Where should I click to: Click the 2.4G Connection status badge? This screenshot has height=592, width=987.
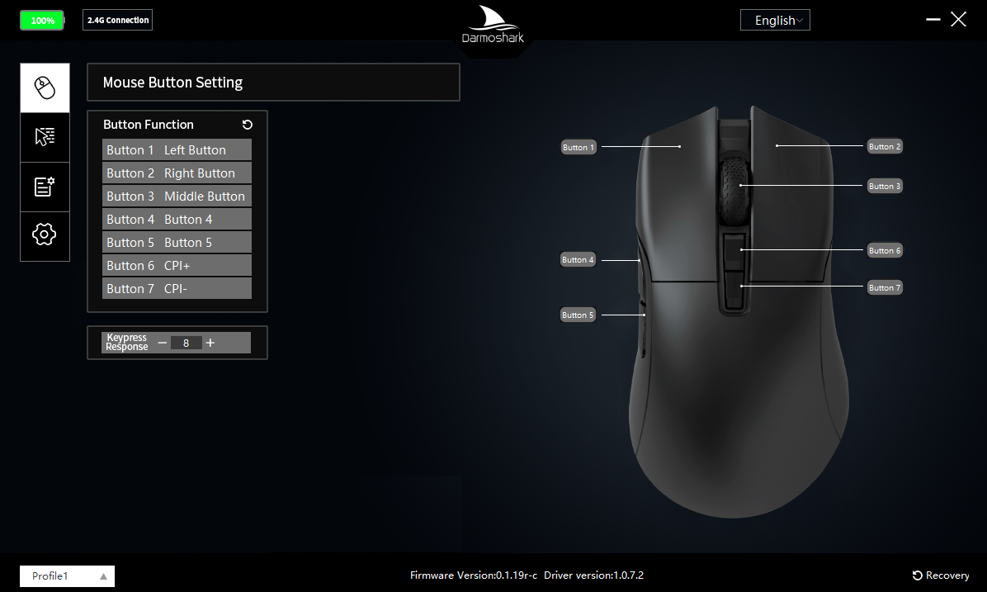point(118,20)
